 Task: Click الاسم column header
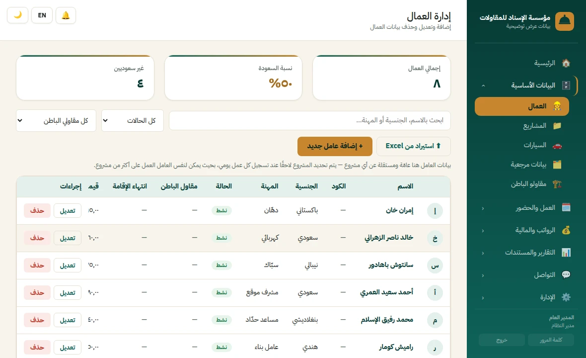tap(405, 186)
